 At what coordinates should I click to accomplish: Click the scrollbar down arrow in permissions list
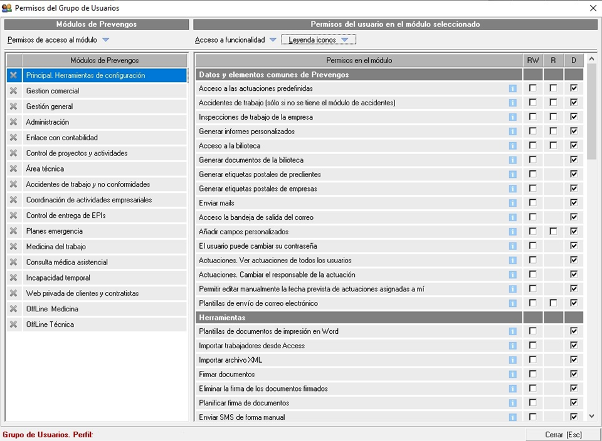coord(592,416)
